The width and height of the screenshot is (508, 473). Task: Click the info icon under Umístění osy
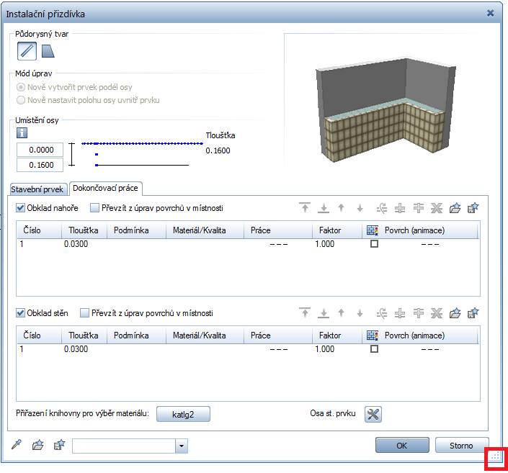(22, 132)
